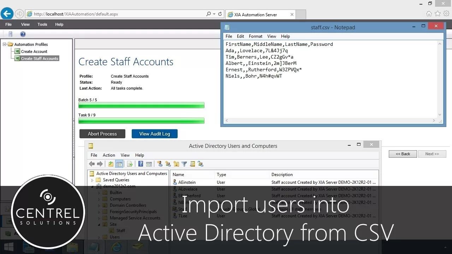Click the browser back arrow button
452x254 pixels.
point(7,14)
